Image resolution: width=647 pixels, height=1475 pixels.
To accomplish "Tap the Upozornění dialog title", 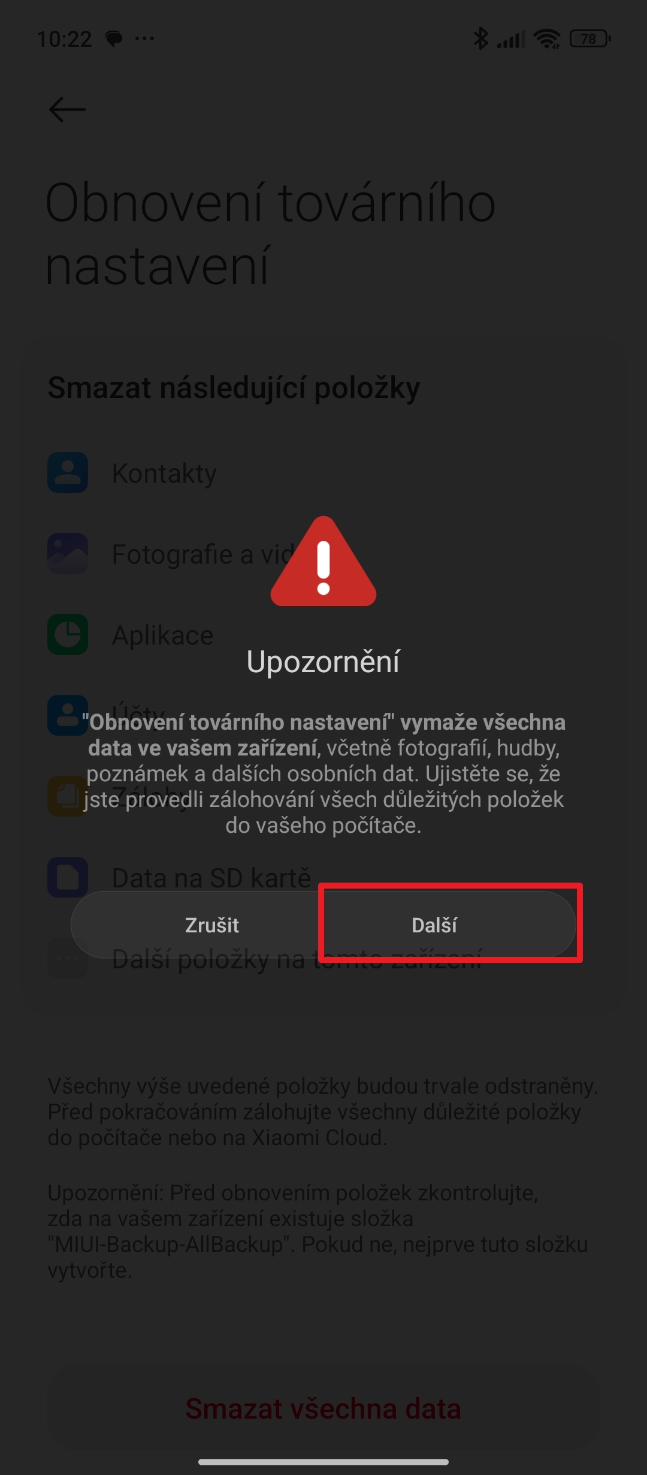I will [x=323, y=662].
